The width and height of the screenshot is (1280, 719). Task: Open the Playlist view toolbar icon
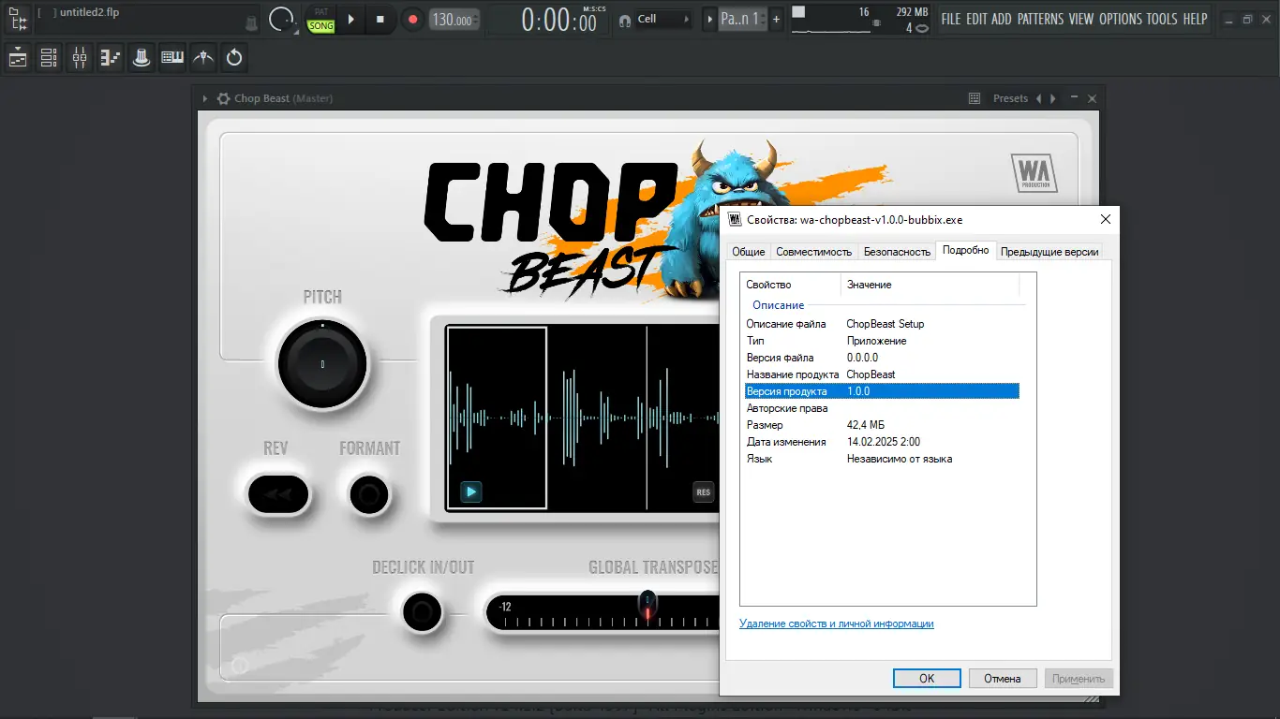pyautogui.click(x=18, y=58)
